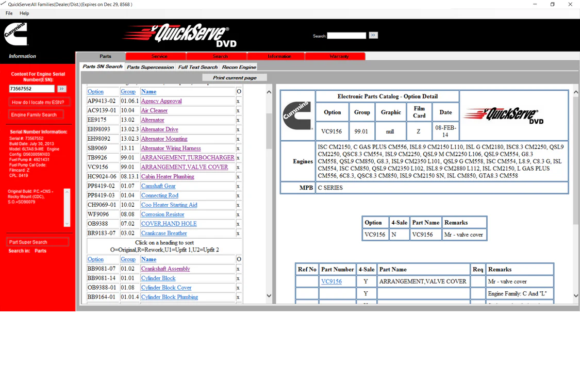Switch to the Warranty tab
Image resolution: width=580 pixels, height=366 pixels.
(x=339, y=56)
